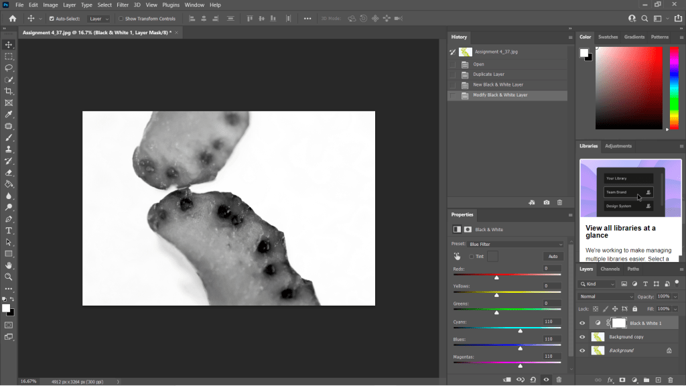Select the Duplicate Layer history state

[488, 74]
